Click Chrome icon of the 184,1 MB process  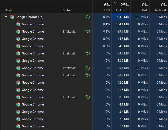click(18, 24)
